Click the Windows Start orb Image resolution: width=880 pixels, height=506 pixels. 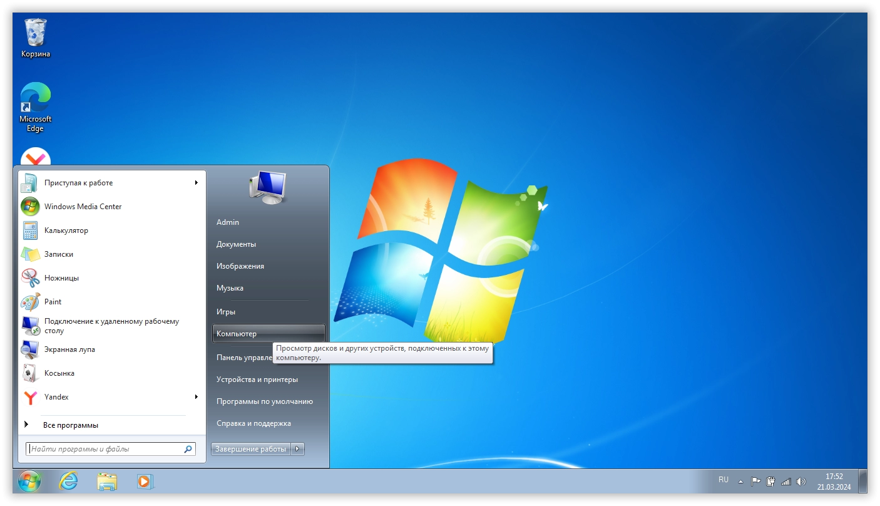point(29,481)
